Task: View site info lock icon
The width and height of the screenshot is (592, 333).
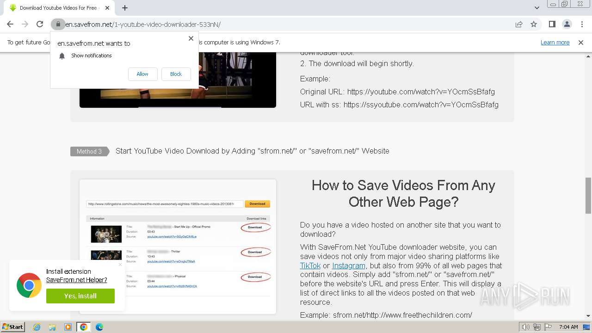Action: [x=58, y=24]
